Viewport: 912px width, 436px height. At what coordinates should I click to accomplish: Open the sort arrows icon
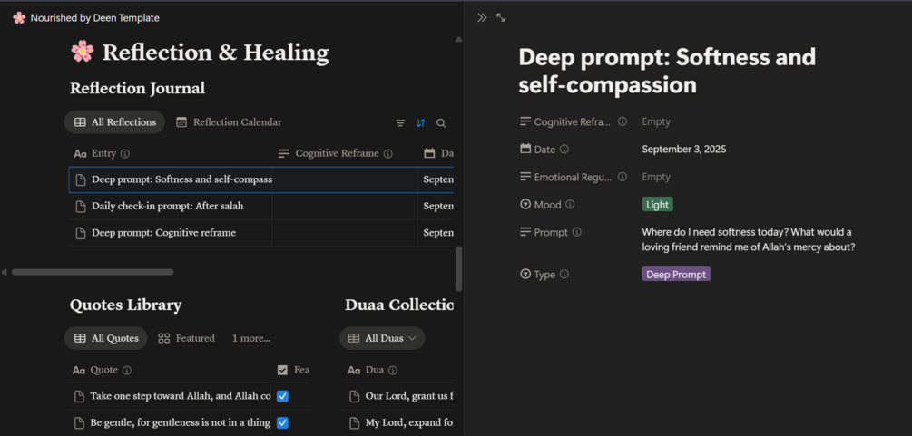420,123
